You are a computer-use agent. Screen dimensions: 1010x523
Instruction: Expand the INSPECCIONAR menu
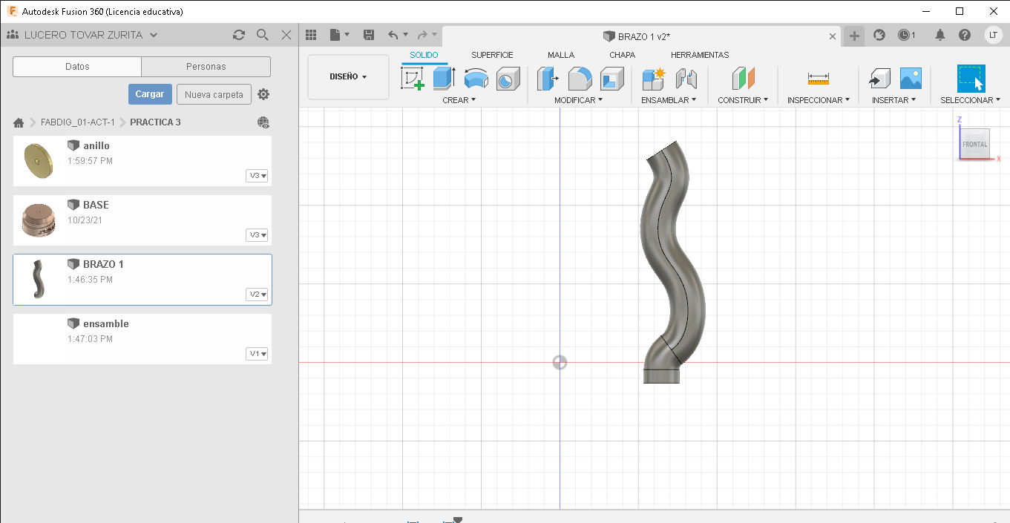[x=819, y=100]
